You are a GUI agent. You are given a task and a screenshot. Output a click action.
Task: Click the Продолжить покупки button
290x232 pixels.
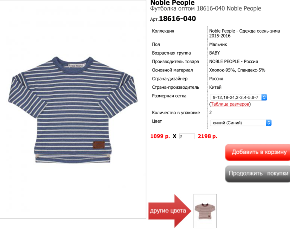[258, 174]
